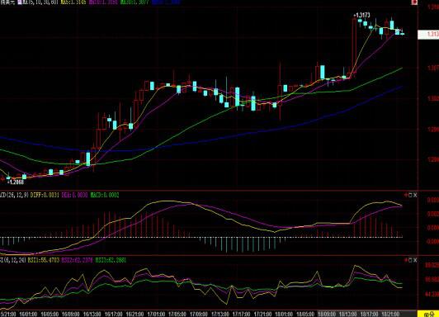This screenshot has width=439, height=317.
Task: Click the highlighted current price tag on the axis
Action: (x=428, y=35)
